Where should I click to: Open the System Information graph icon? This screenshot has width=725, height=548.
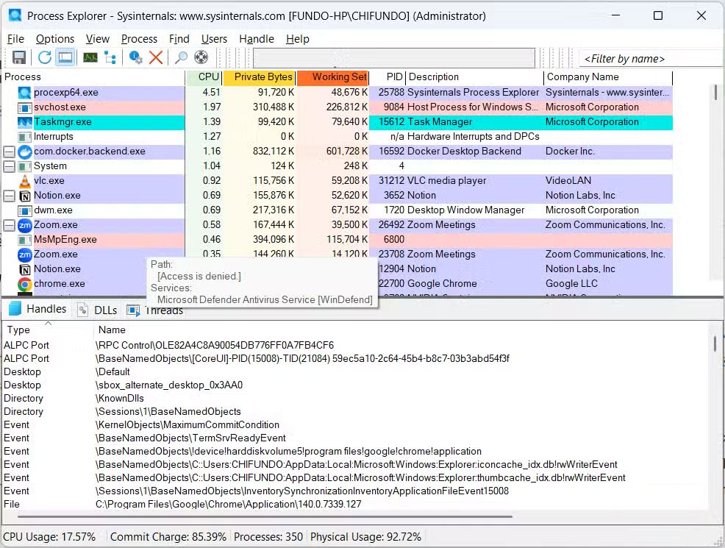90,57
